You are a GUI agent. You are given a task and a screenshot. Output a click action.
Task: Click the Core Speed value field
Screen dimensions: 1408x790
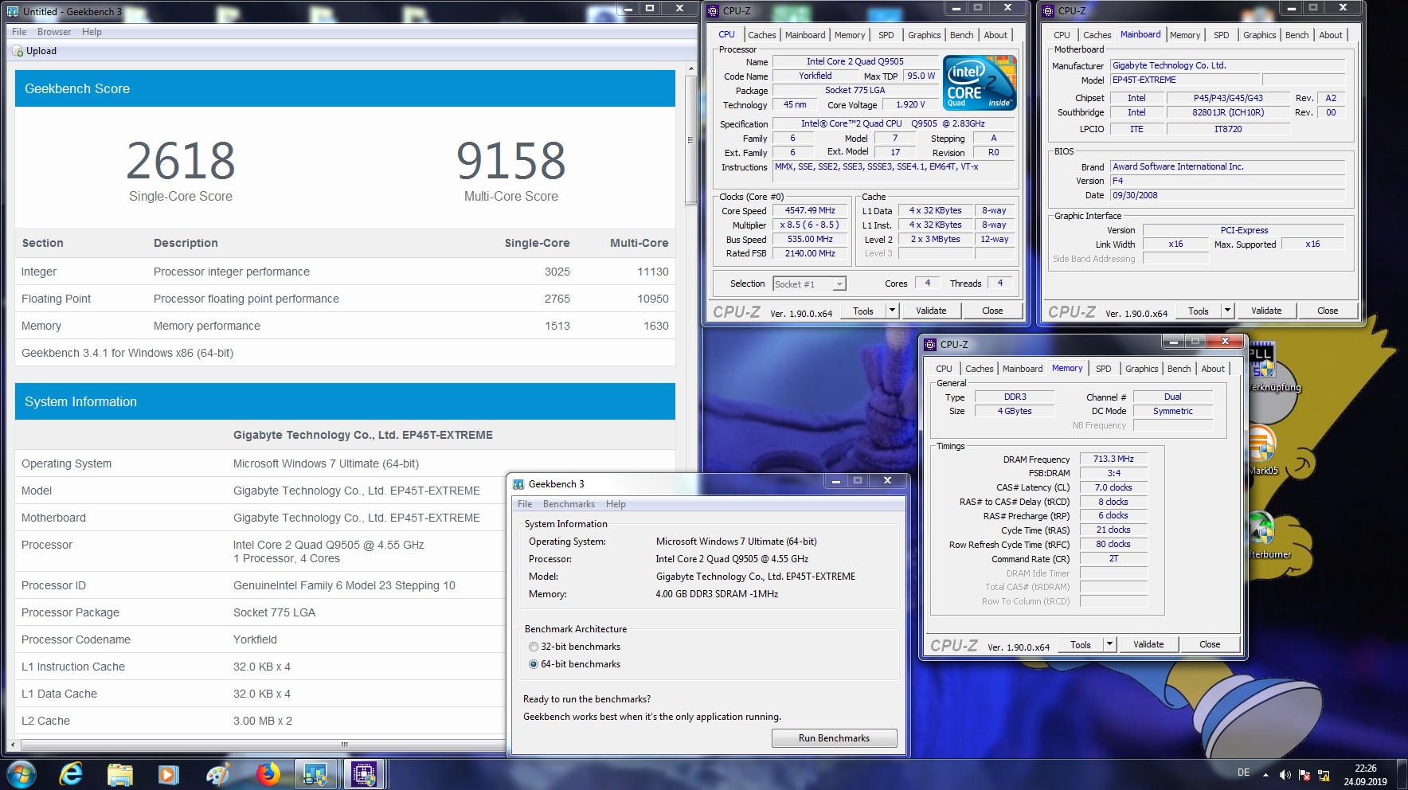[810, 211]
